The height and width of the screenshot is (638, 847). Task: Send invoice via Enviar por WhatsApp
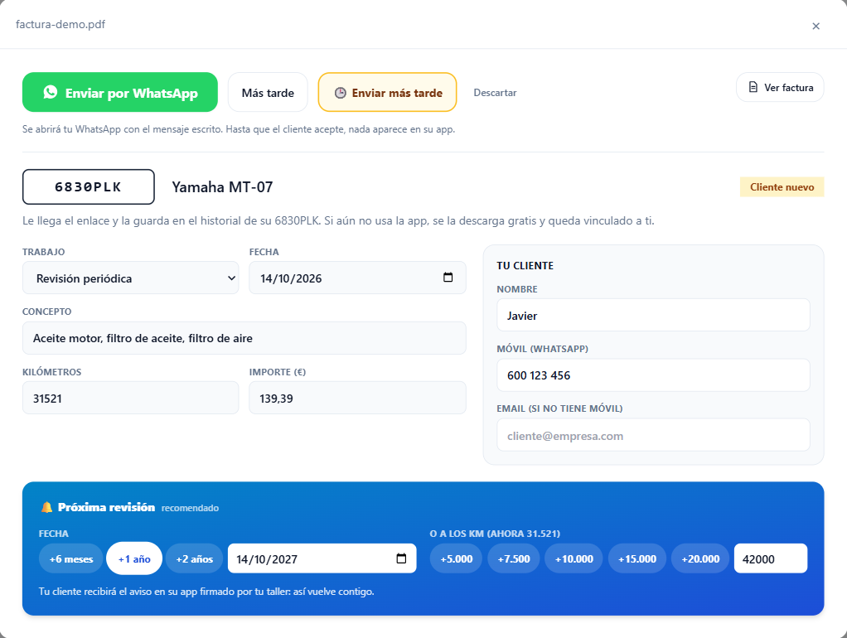(120, 92)
